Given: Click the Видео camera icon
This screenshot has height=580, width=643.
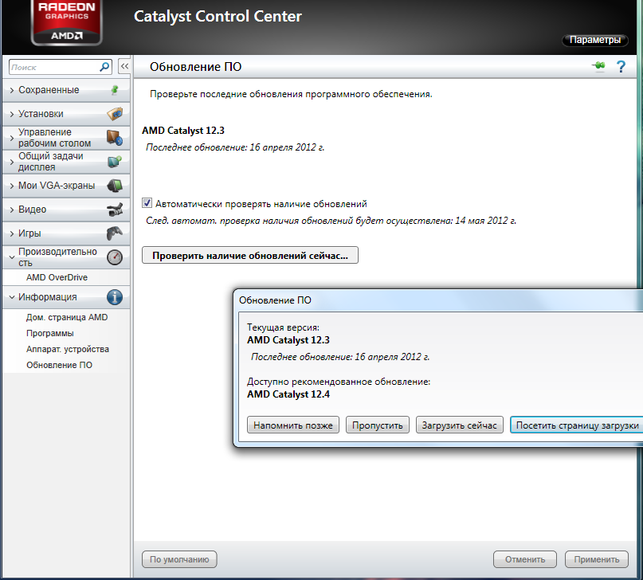Looking at the screenshot, I should pyautogui.click(x=115, y=210).
